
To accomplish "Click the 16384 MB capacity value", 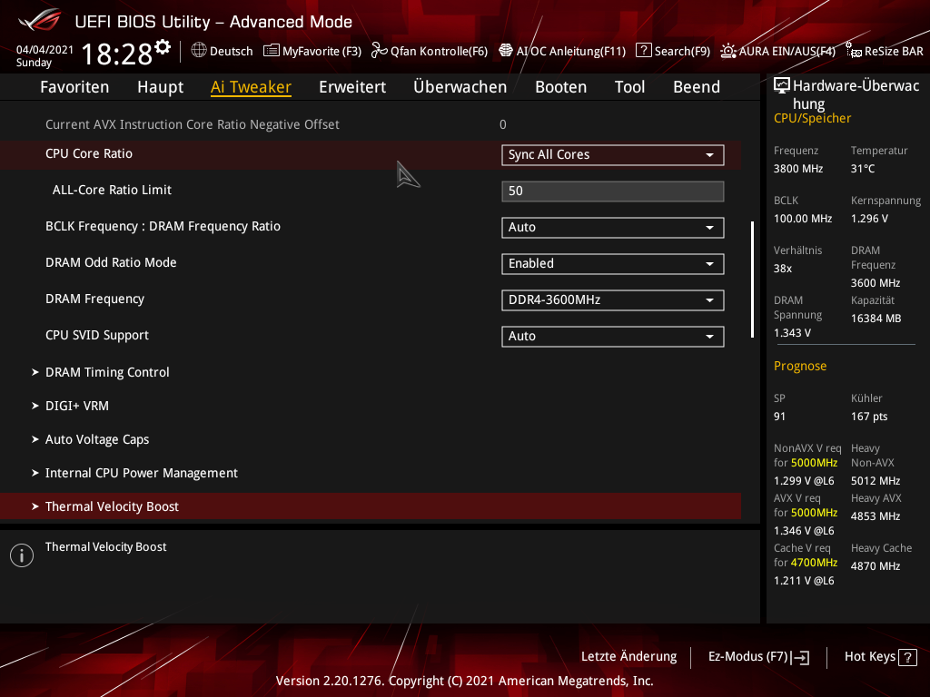I will coord(876,319).
